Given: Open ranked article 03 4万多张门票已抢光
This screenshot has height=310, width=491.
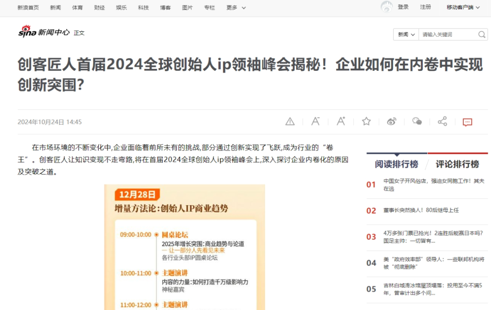Looking at the screenshot, I should click(x=433, y=237).
